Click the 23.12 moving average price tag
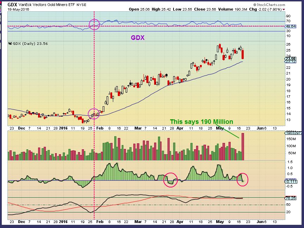This screenshot has width=304, height=228. click(x=291, y=61)
